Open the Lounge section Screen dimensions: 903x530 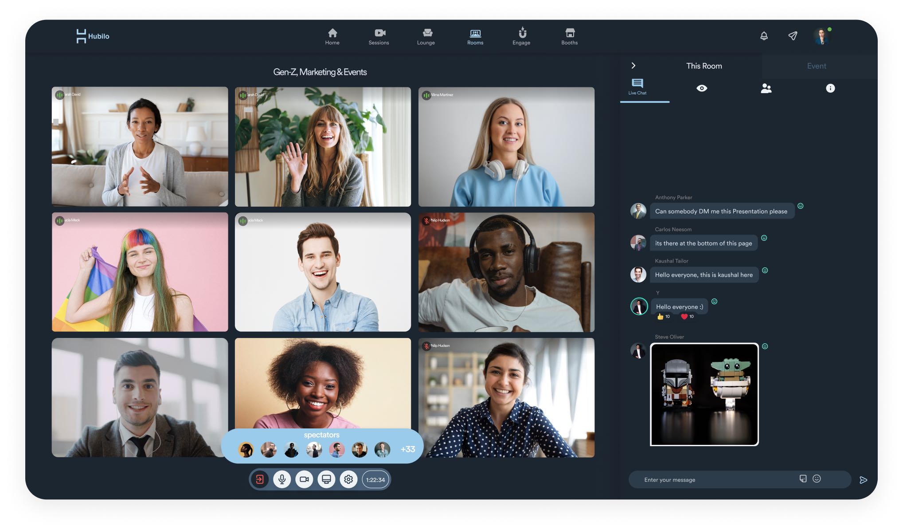click(x=426, y=36)
